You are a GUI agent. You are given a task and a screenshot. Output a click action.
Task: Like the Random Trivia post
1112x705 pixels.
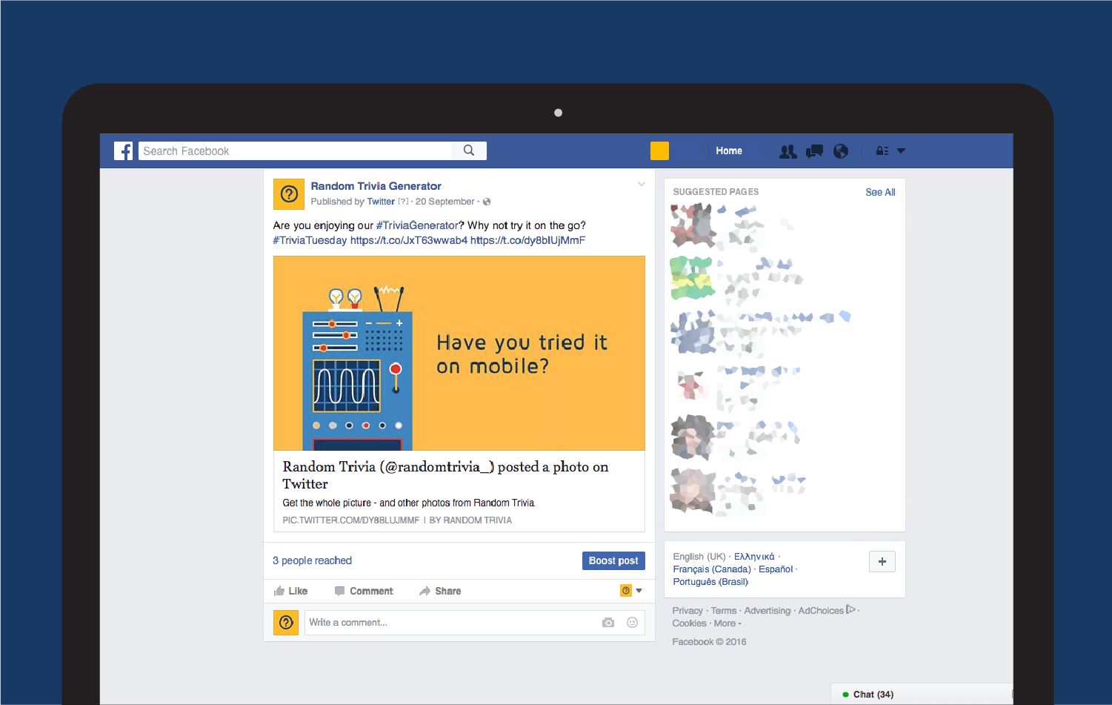(291, 591)
